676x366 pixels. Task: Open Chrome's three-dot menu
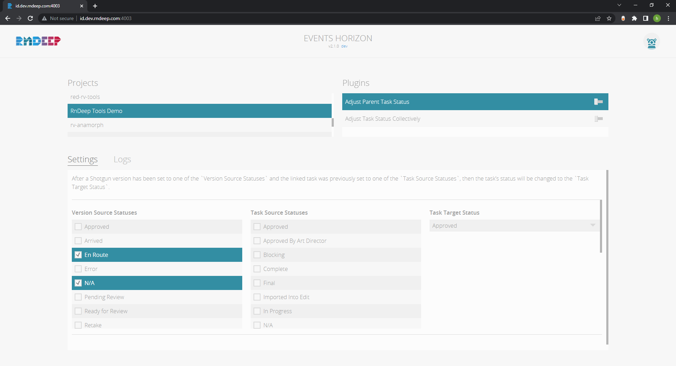tap(668, 18)
